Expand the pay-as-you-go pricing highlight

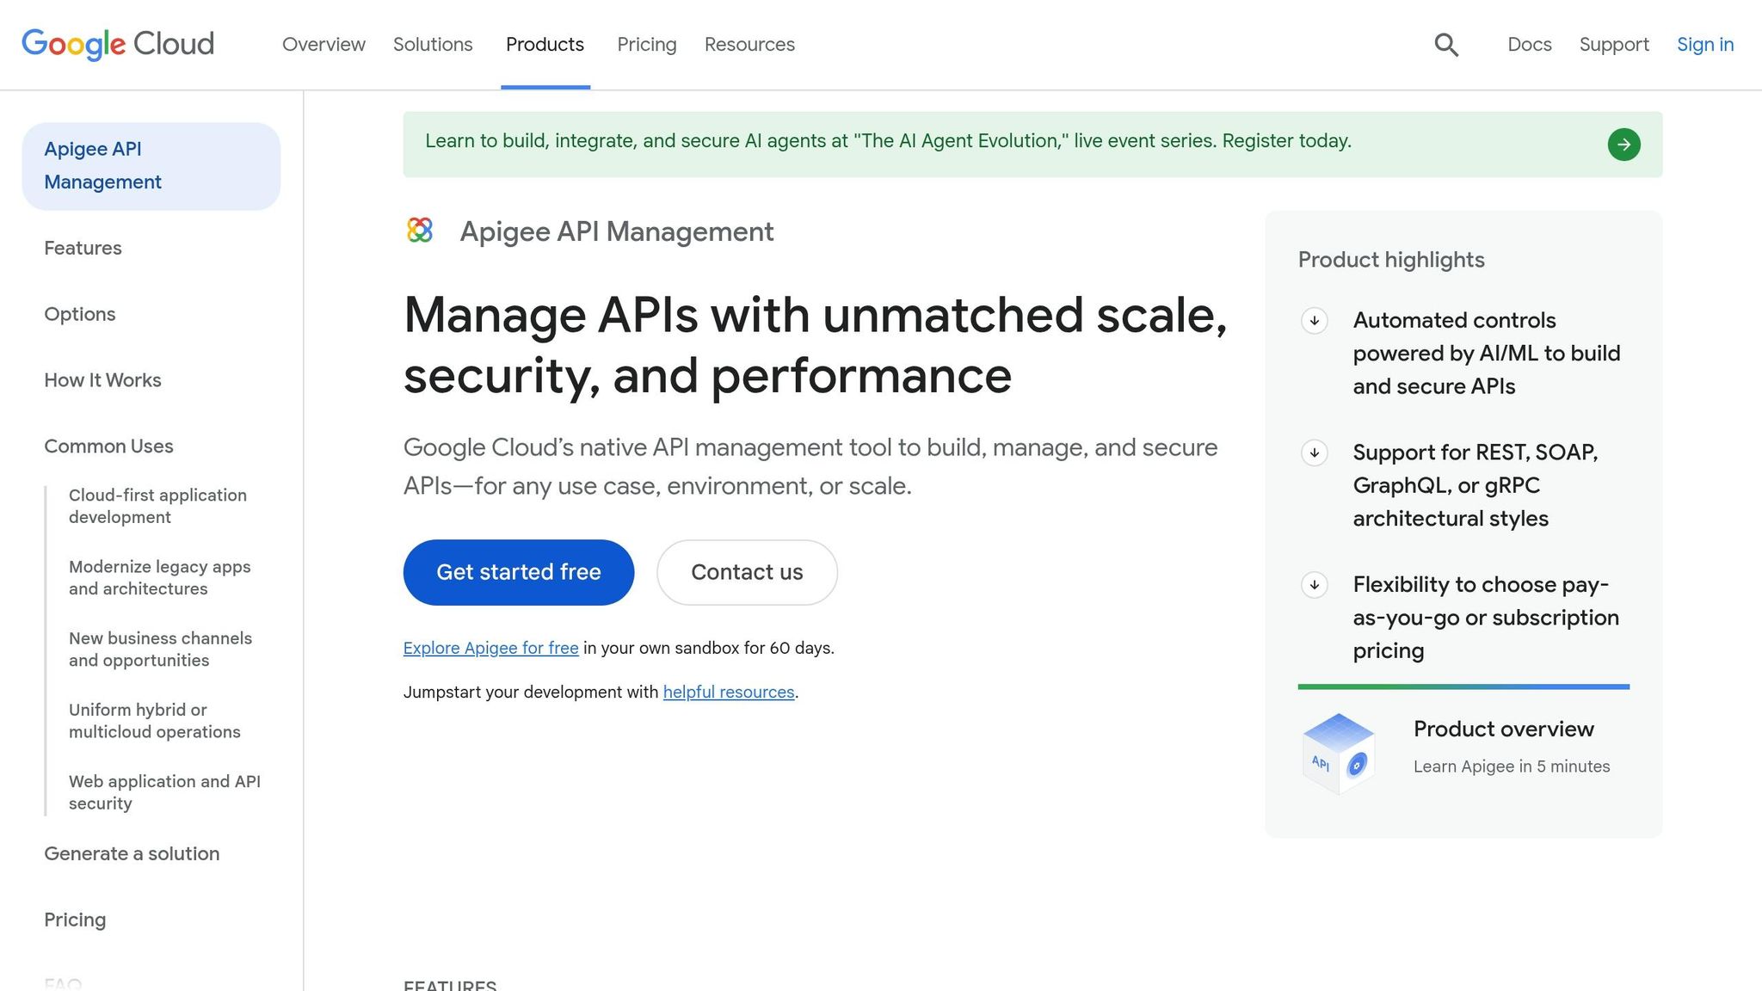(x=1314, y=585)
